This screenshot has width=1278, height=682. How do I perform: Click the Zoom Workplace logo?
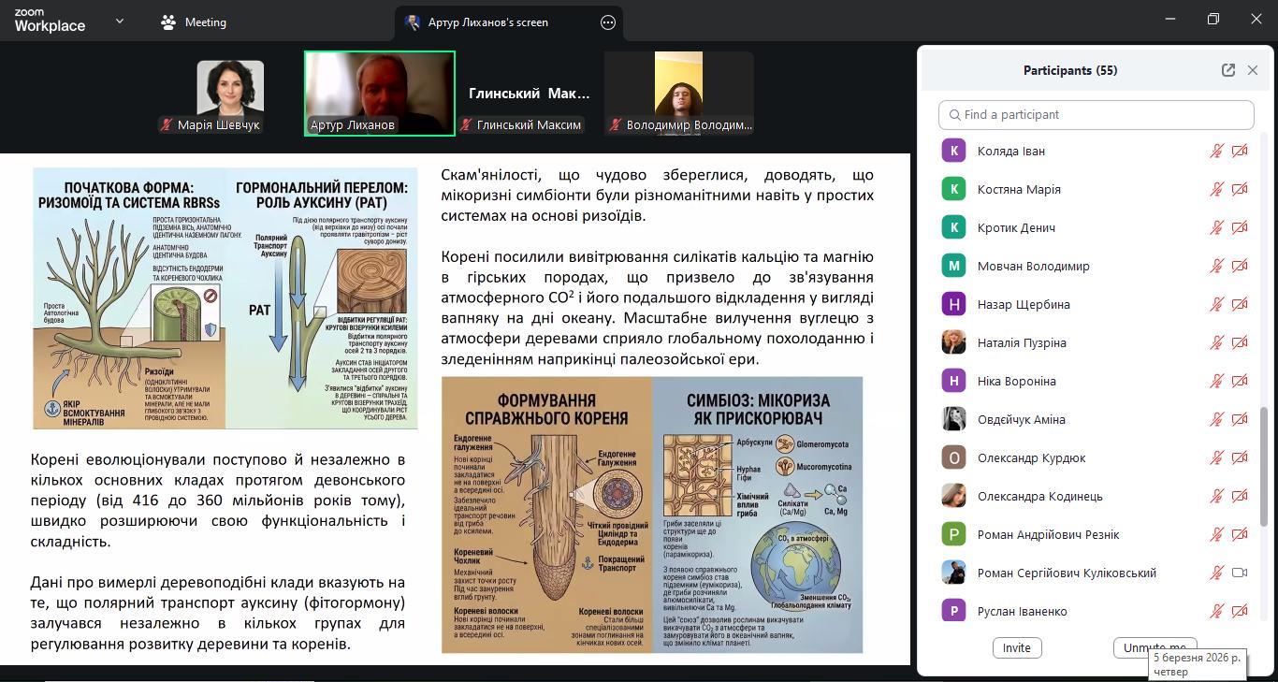50,21
